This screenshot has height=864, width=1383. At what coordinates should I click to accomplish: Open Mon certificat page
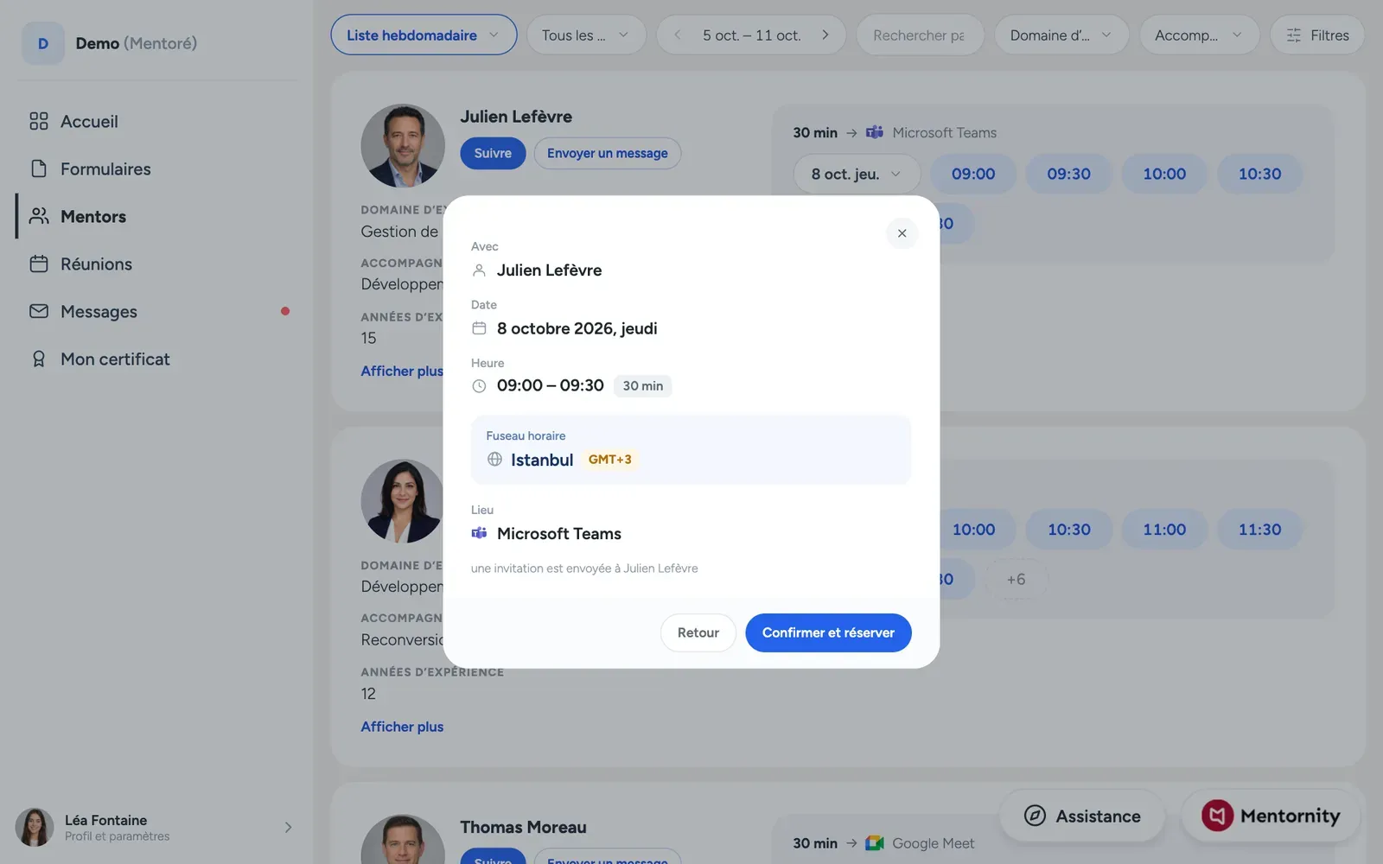tap(99, 359)
